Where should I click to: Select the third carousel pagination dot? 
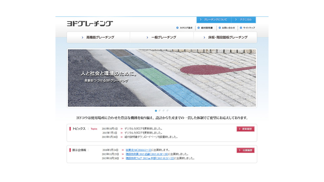coord(164,110)
